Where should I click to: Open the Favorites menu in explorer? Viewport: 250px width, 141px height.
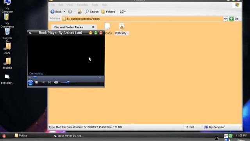(82, 5)
